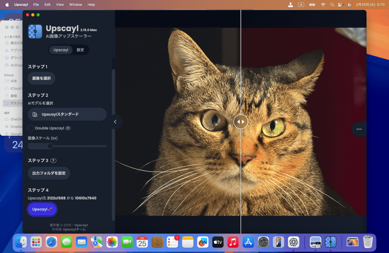Open the 設定 settings tab
This screenshot has height=253, width=389.
point(80,50)
